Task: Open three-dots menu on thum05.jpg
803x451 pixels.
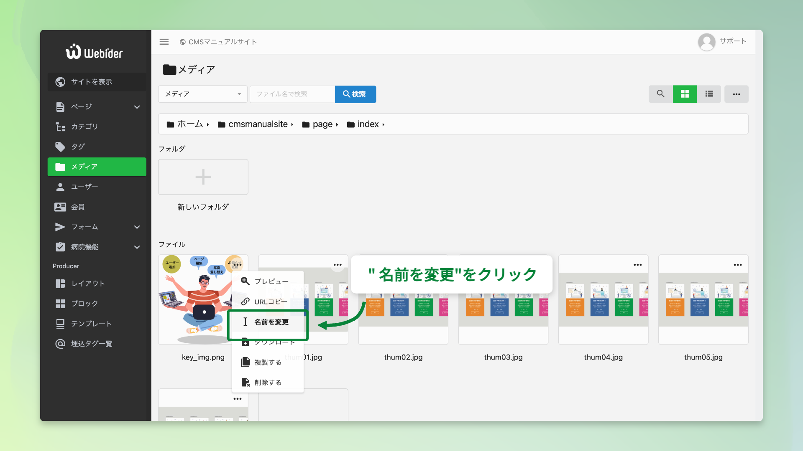Action: [737, 265]
